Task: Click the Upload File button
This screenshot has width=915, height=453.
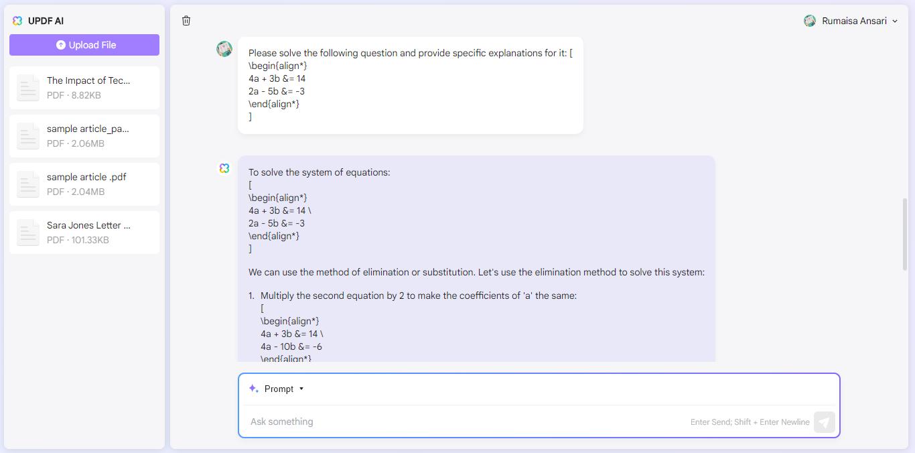Action: tap(84, 45)
